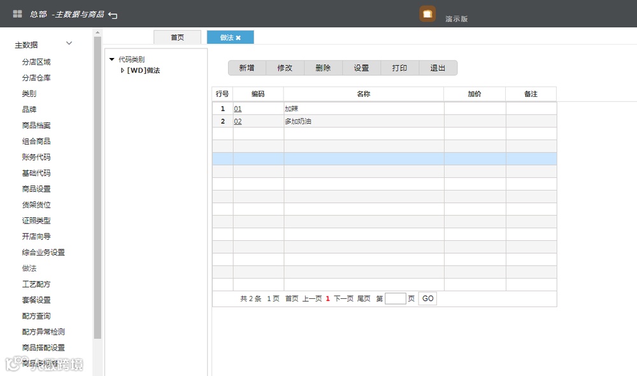Screen dimensions: 637x376
Task: Collapse the 主数据 sidebar section chevron
Action: point(69,43)
